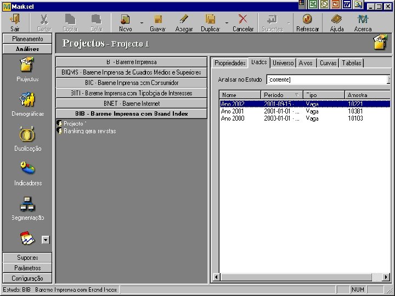The height and width of the screenshot is (296, 395).
Task: Switch to the Universo tab
Action: point(283,63)
